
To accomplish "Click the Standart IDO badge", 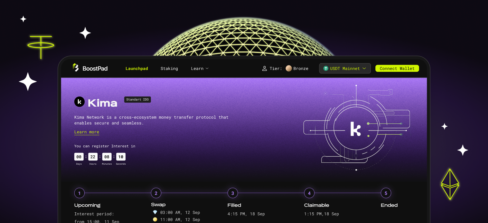I will pos(137,100).
